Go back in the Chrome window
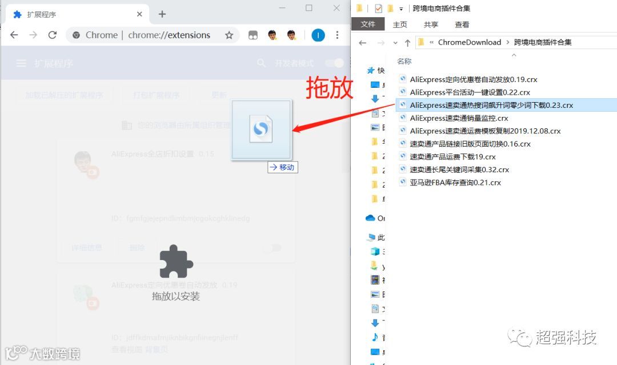This screenshot has width=617, height=365. tap(14, 35)
